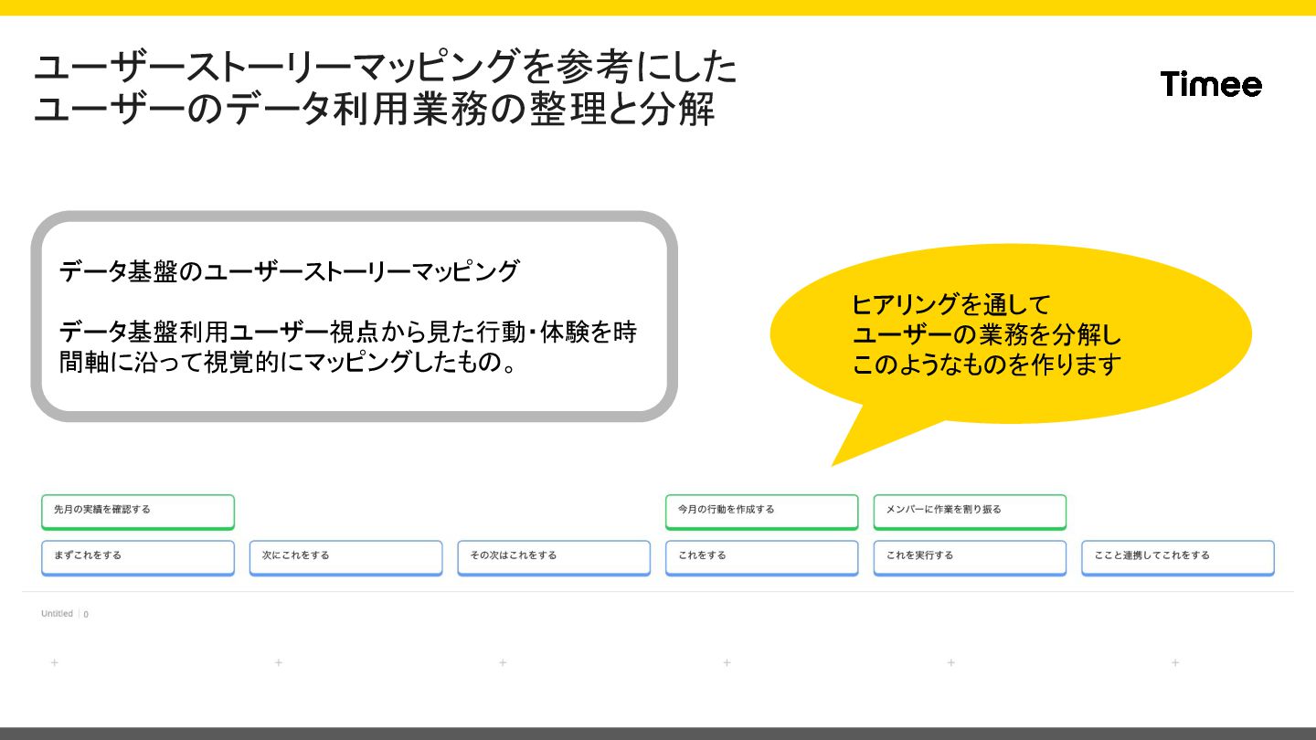
Task: Click the description text starting データ基盤利用ユーザー視点
Action: coord(347,347)
